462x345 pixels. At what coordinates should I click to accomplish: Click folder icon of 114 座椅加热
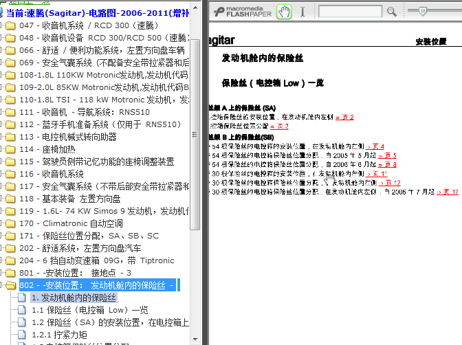point(10,150)
